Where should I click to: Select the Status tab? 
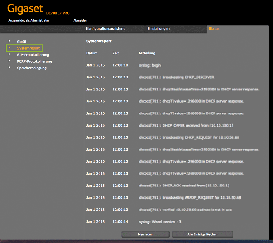(x=214, y=29)
